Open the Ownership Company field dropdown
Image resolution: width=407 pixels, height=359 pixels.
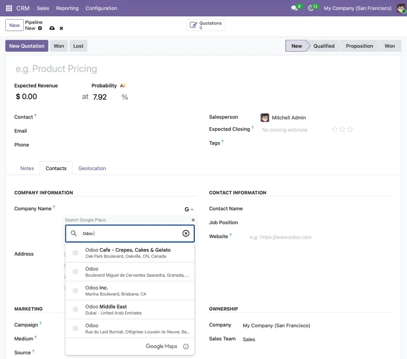click(x=277, y=326)
